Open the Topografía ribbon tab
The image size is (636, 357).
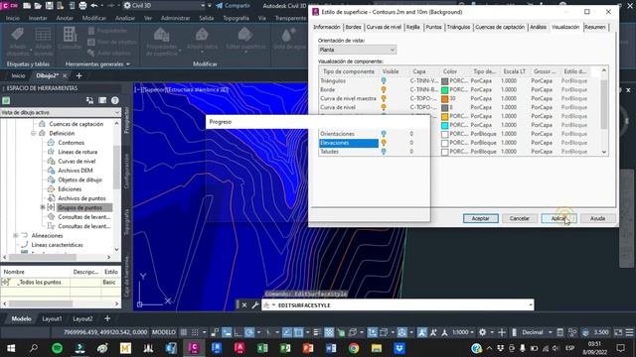point(236,18)
